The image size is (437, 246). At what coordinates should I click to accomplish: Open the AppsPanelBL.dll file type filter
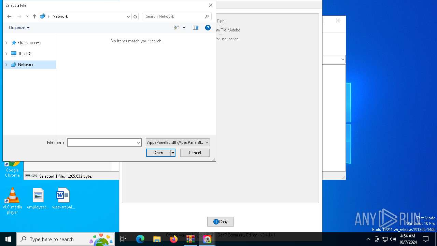(x=178, y=142)
